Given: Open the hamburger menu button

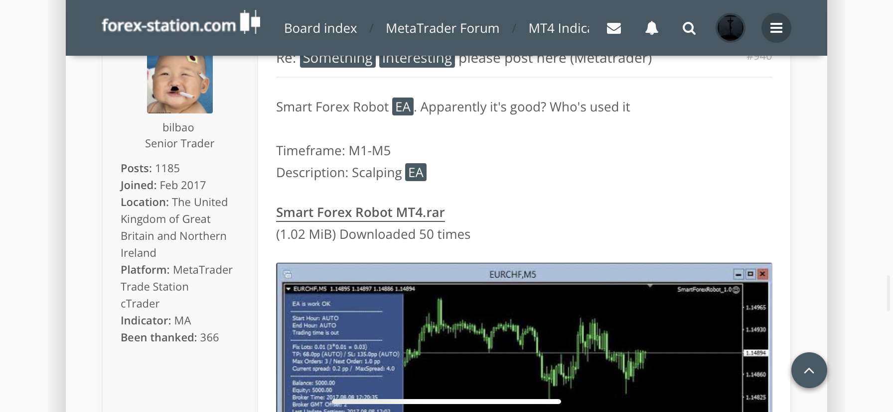Looking at the screenshot, I should 776,28.
